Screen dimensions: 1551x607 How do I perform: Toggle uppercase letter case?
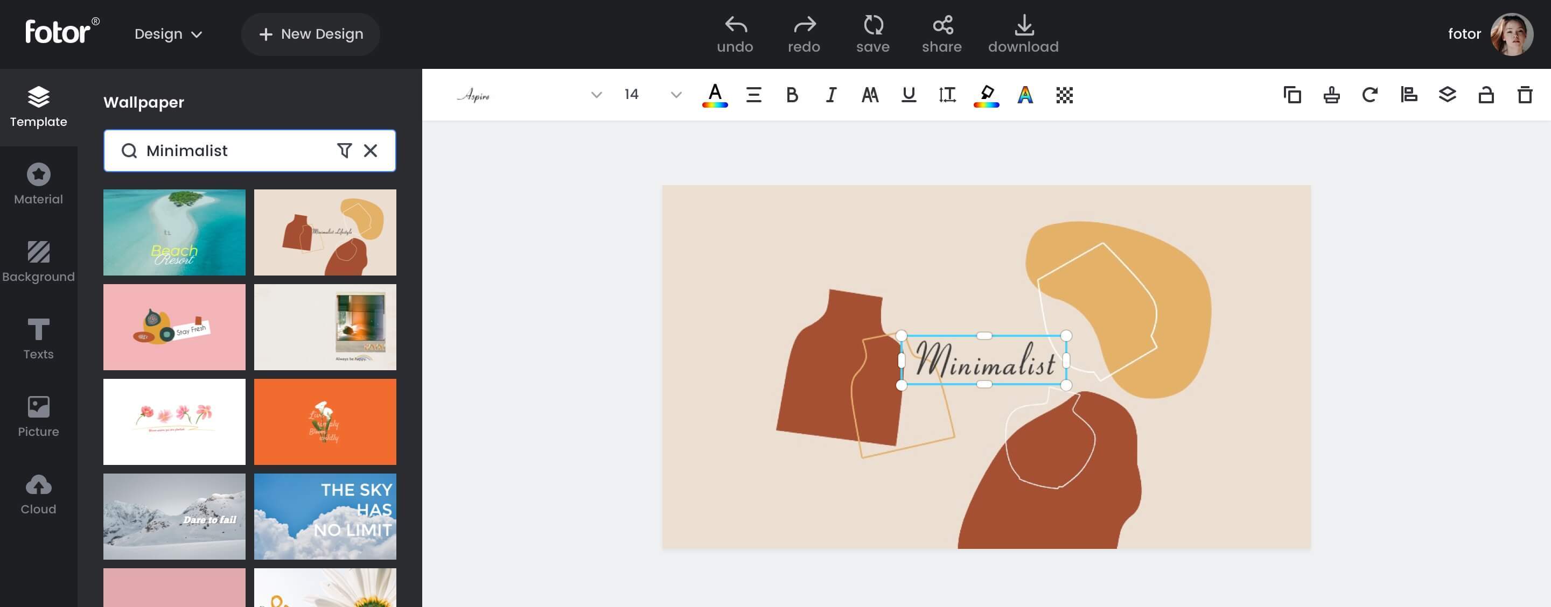point(870,95)
